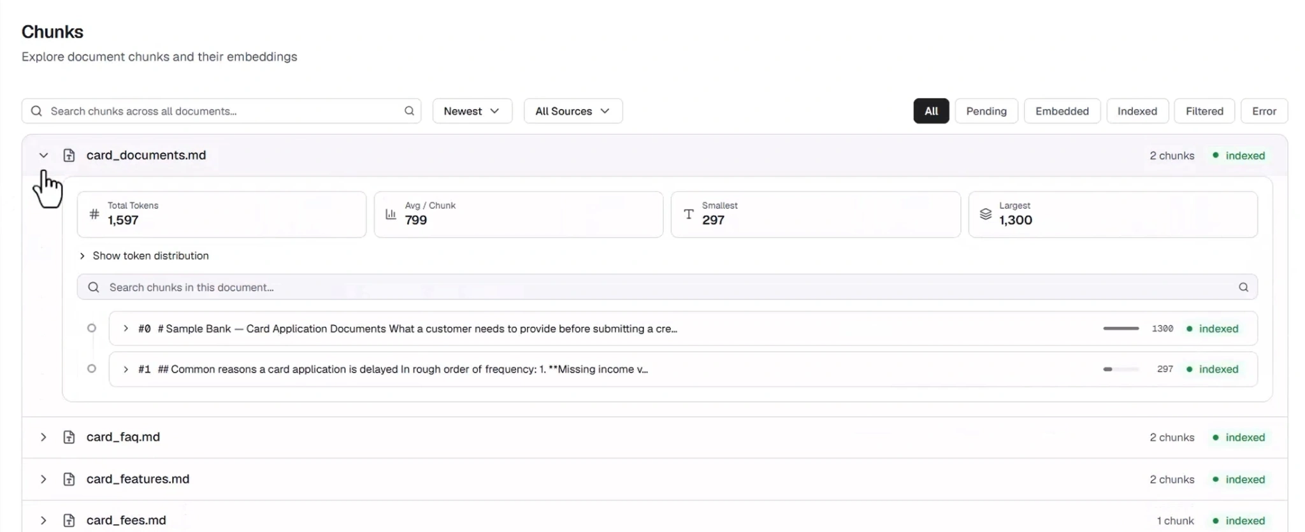The width and height of the screenshot is (1305, 532).
Task: Collapse the card_documents.md row chevron
Action: coord(43,155)
